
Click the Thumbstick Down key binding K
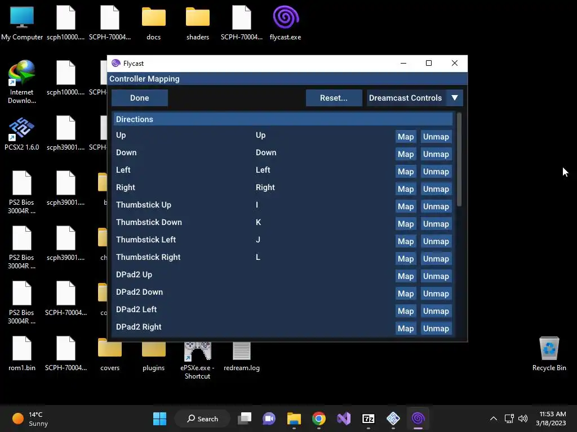(258, 222)
